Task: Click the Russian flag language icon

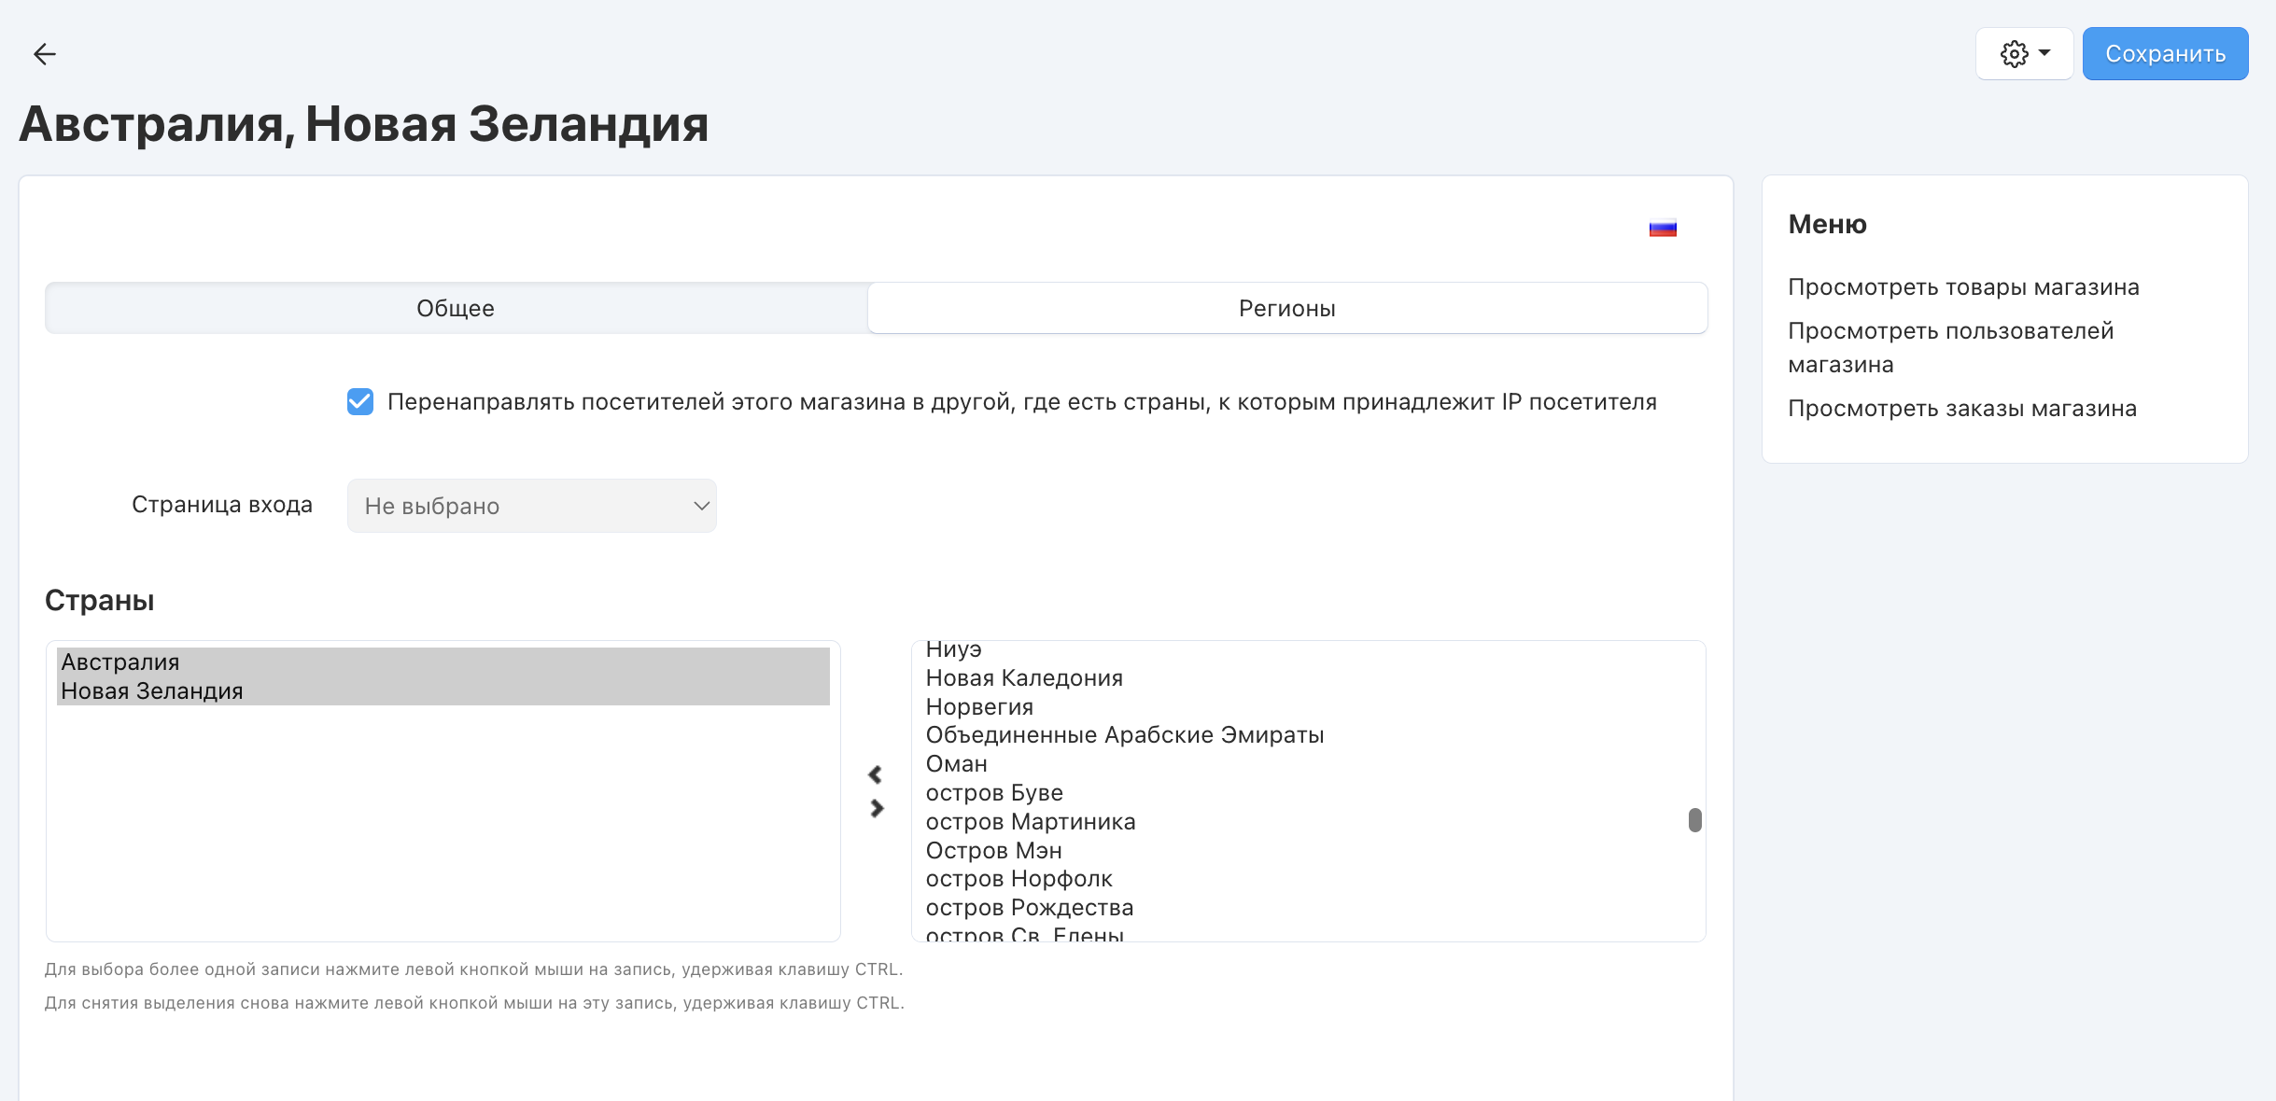Action: coord(1663,228)
